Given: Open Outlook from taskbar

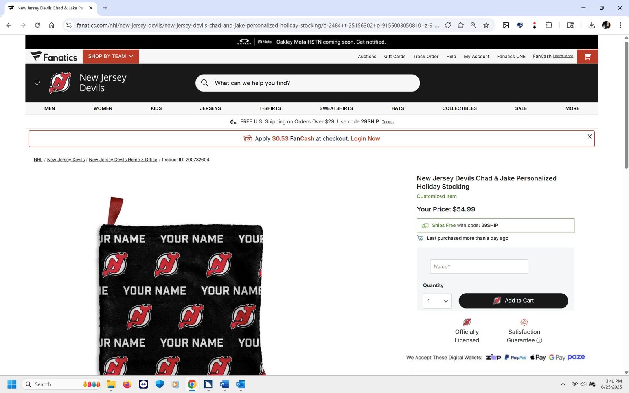Looking at the screenshot, I should pyautogui.click(x=241, y=384).
